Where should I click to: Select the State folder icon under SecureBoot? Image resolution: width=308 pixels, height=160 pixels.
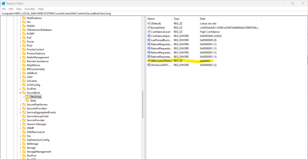pyautogui.click(x=28, y=101)
